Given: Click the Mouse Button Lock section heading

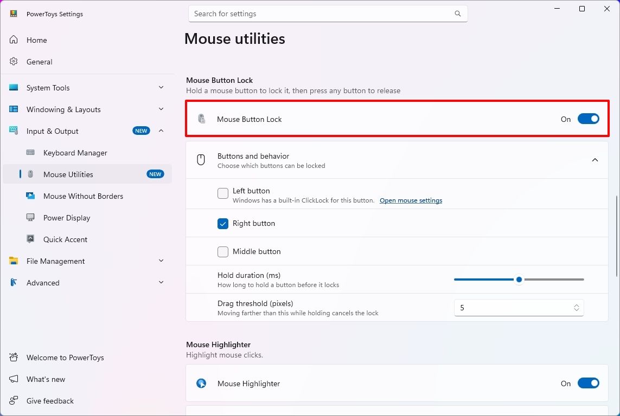Looking at the screenshot, I should pos(220,80).
